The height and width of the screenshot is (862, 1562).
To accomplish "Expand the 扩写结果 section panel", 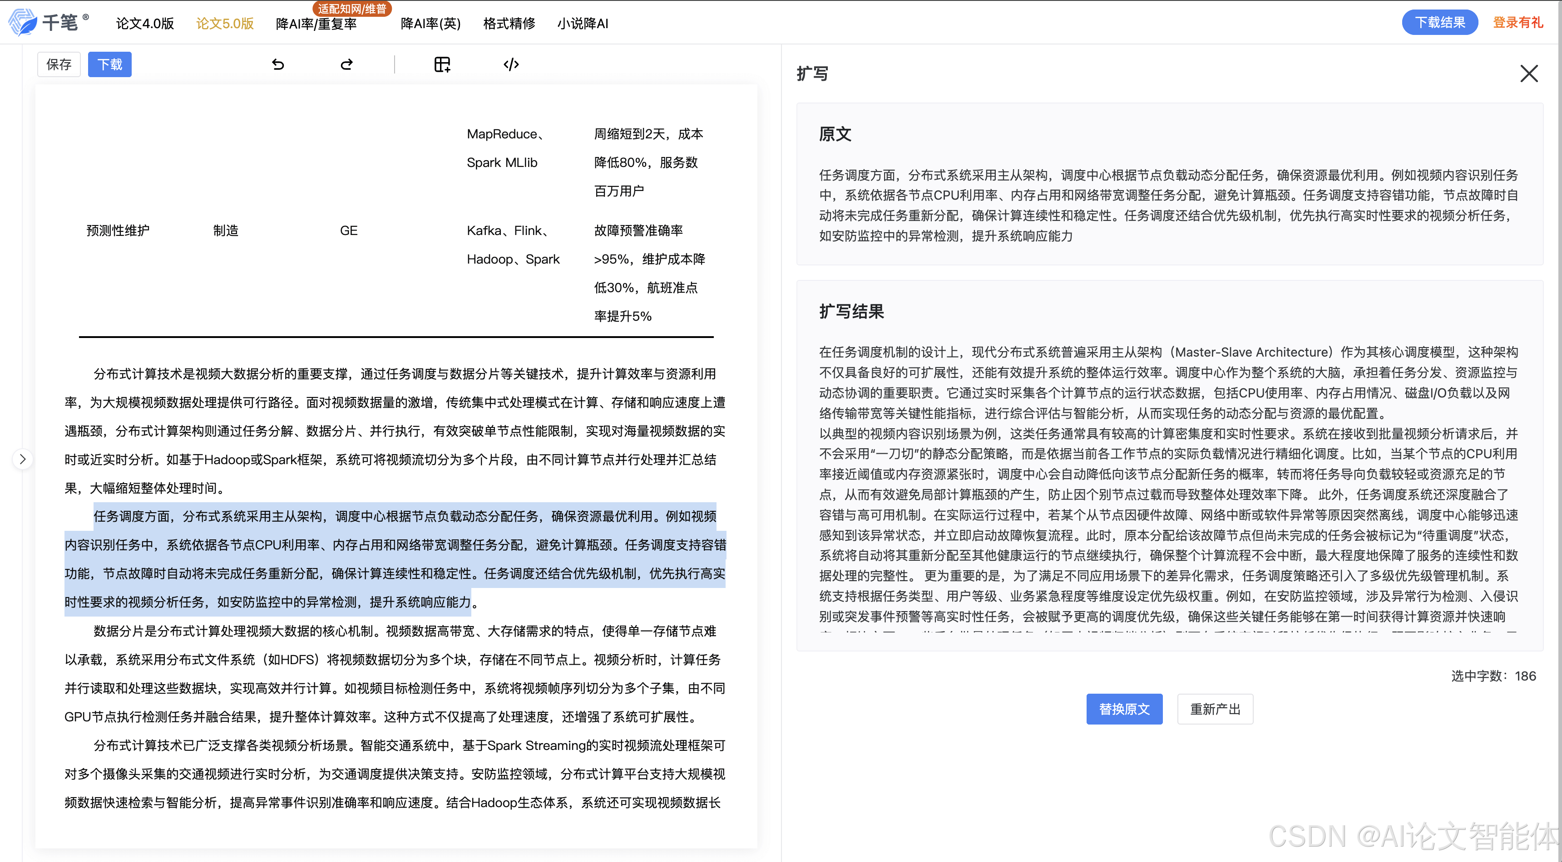I will tap(851, 311).
